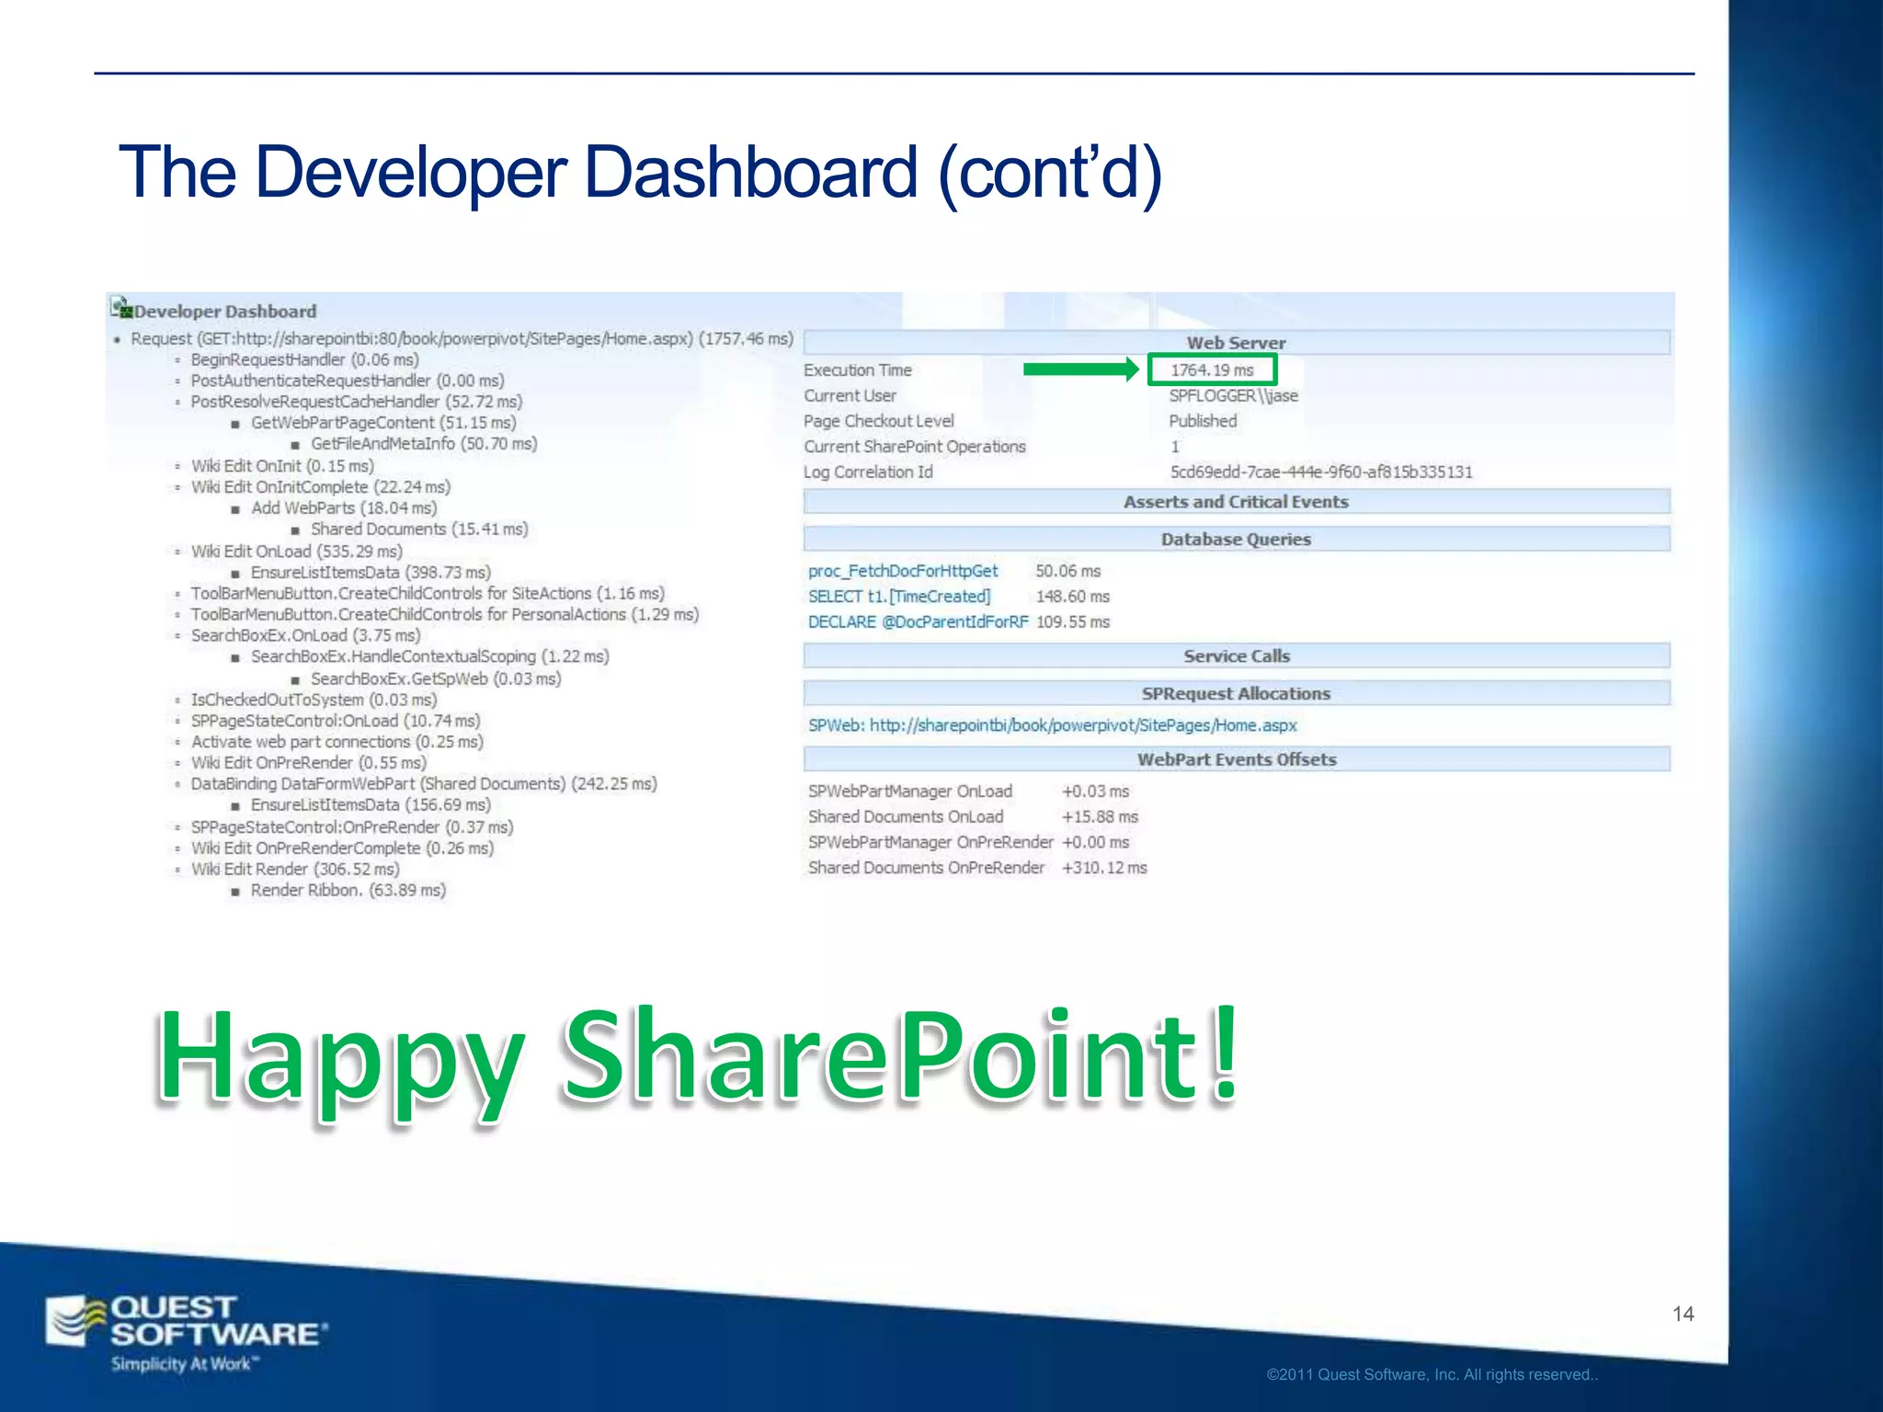This screenshot has width=1883, height=1412.
Task: Open the SELECT t1.[TimeCreated] query link
Action: (899, 597)
